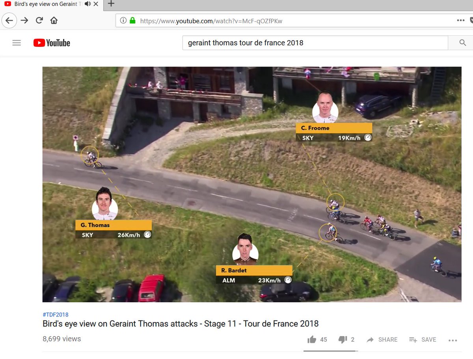
Task: Click the 19Km/h speed readout
Action: pyautogui.click(x=349, y=138)
